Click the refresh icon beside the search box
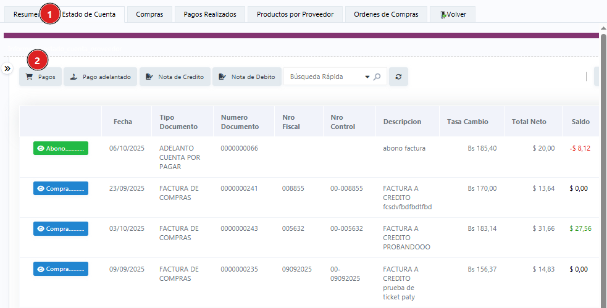Image resolution: width=607 pixels, height=308 pixels. (x=398, y=77)
